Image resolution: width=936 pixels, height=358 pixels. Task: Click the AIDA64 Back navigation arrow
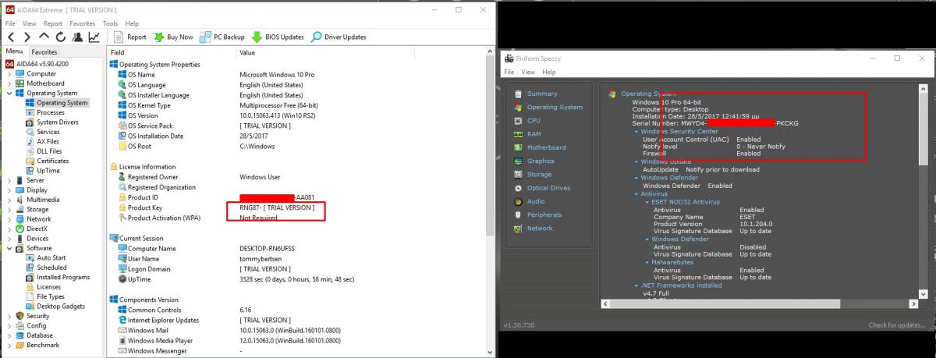(10, 37)
